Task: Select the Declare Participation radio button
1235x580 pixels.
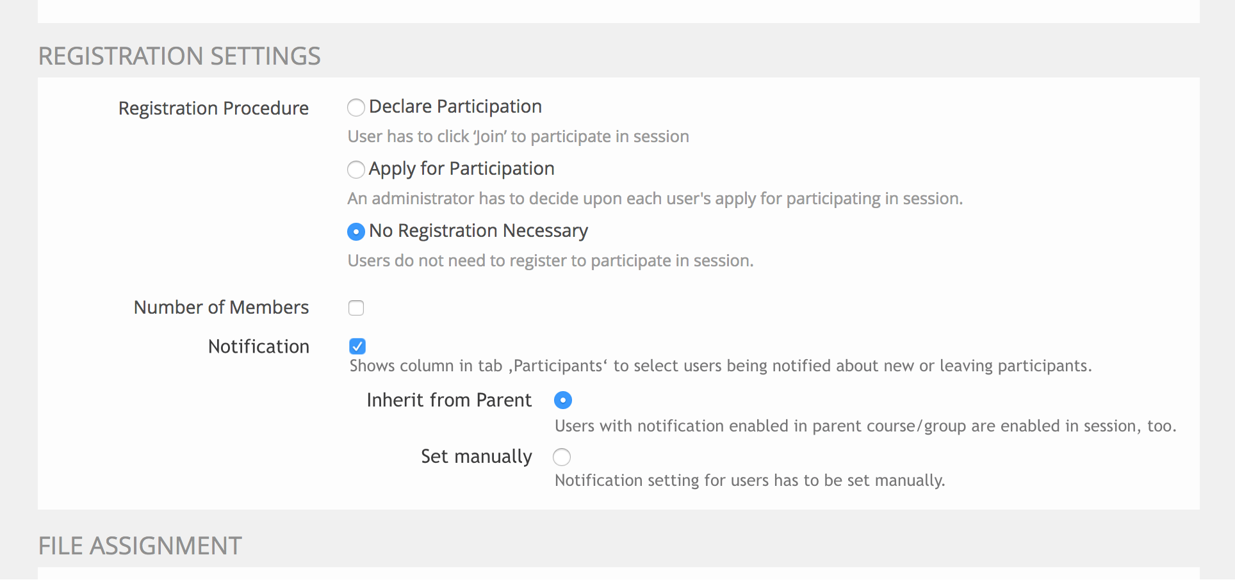Action: (356, 108)
